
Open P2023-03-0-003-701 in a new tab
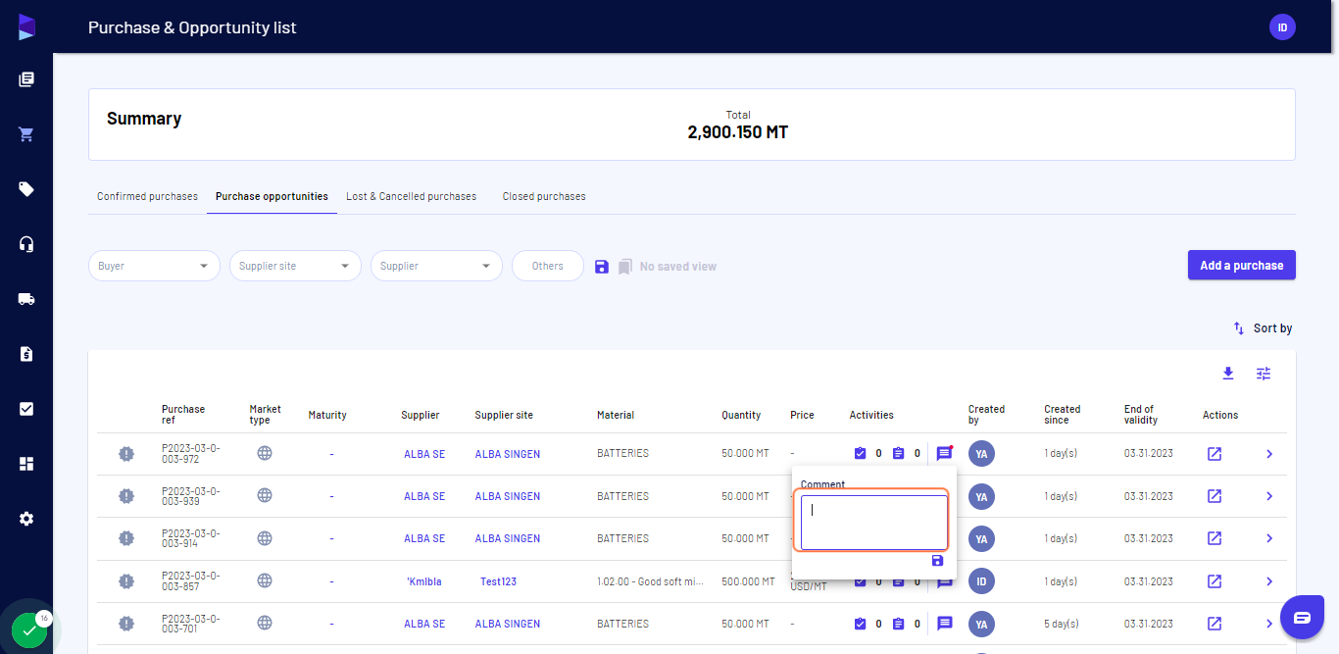coord(1215,624)
